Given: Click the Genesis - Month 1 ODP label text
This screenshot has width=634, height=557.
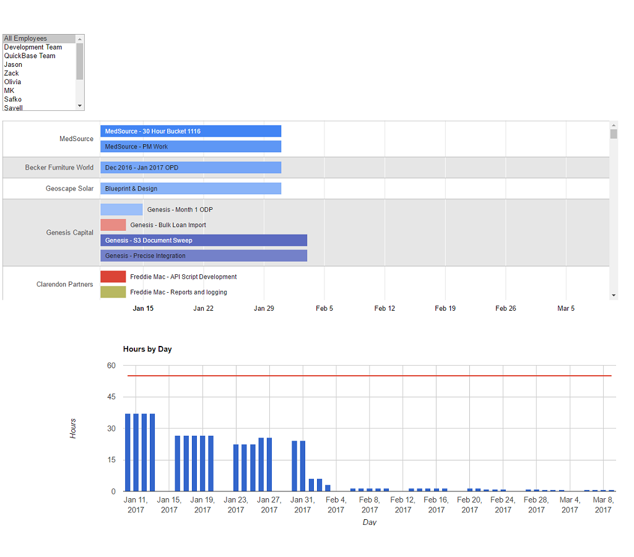Looking at the screenshot, I should click(x=180, y=210).
